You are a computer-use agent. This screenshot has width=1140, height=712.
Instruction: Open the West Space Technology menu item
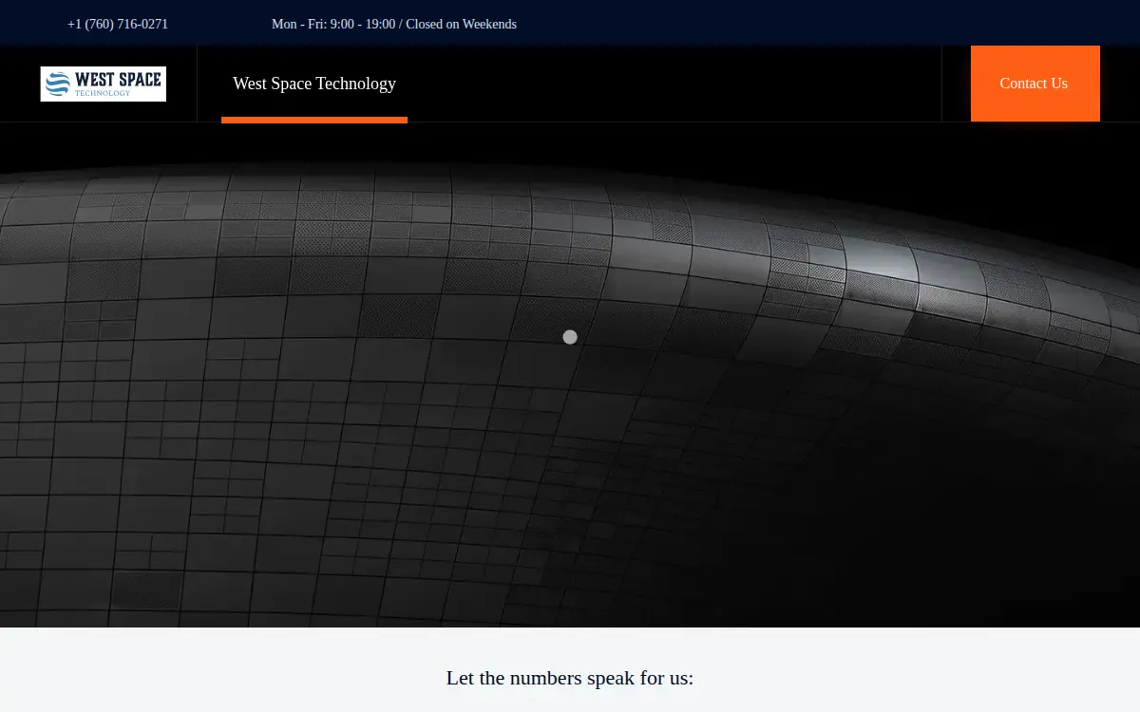click(x=314, y=84)
